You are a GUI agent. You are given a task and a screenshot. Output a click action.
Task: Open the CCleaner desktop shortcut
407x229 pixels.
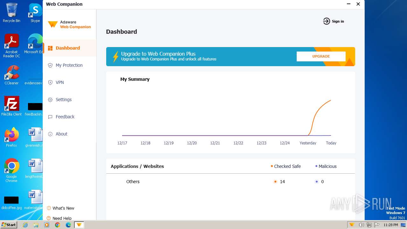point(11,75)
